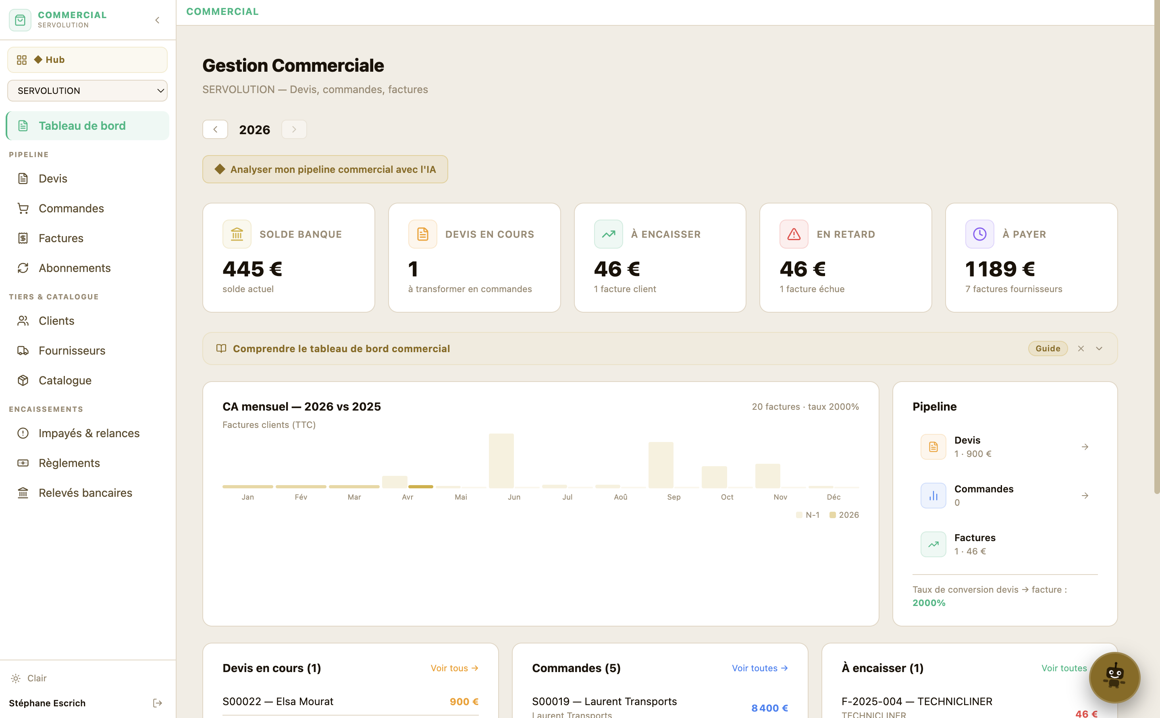Open the Clients list

(x=56, y=321)
